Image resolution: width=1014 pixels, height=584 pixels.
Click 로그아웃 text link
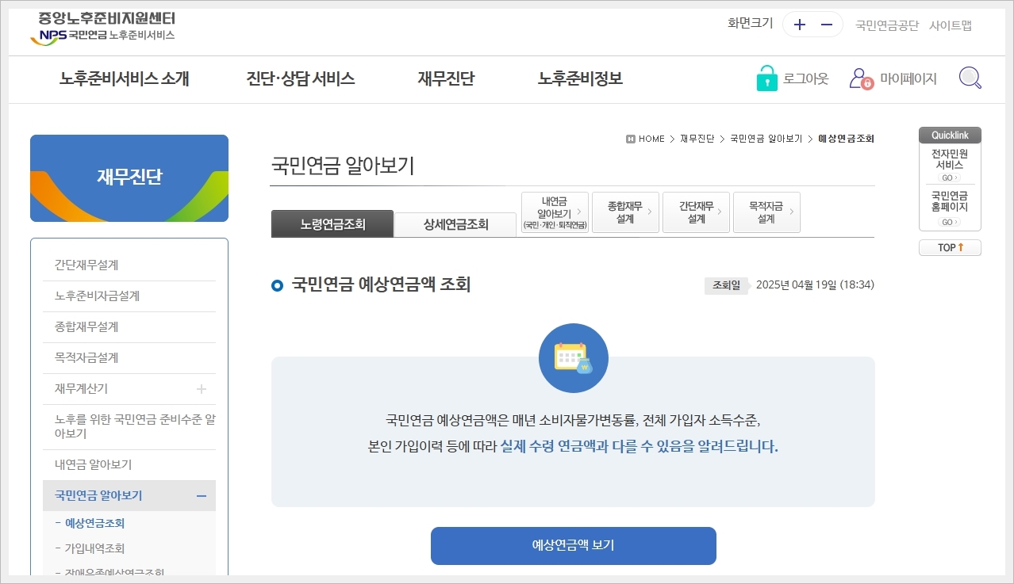(805, 78)
